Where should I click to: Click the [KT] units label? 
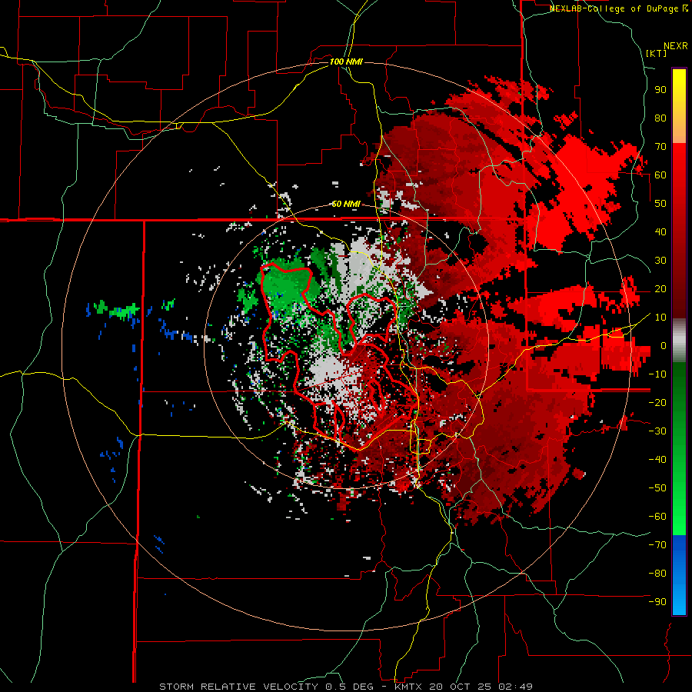pyautogui.click(x=657, y=53)
